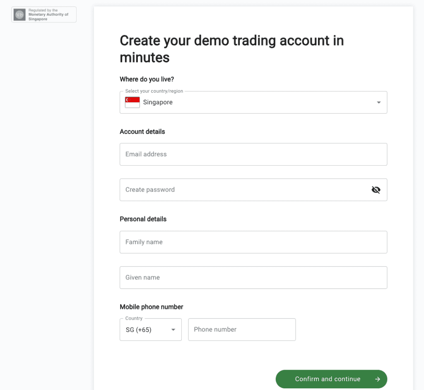The width and height of the screenshot is (424, 390).
Task: Click the Account details section heading
Action: tap(142, 131)
